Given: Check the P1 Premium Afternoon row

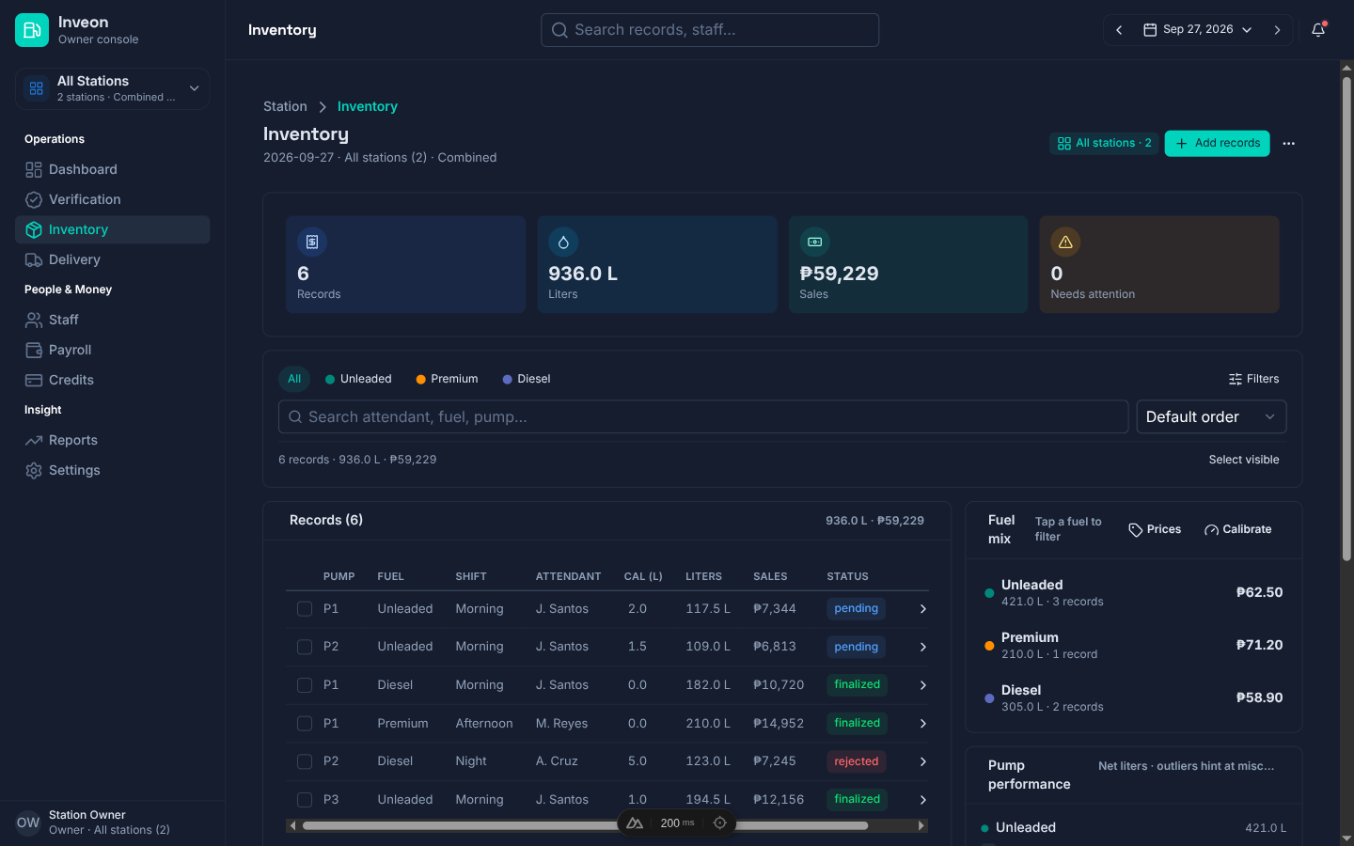Looking at the screenshot, I should 305,724.
